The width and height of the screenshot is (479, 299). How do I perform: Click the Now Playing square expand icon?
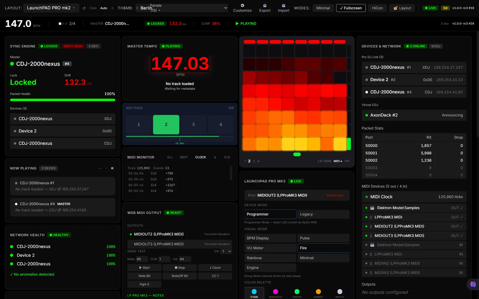[x=112, y=168]
